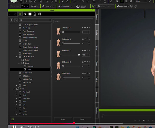Edit the Elf Body M-C morph pencil

pyautogui.click(x=87, y=50)
